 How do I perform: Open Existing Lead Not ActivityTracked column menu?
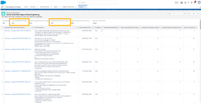click(182, 27)
